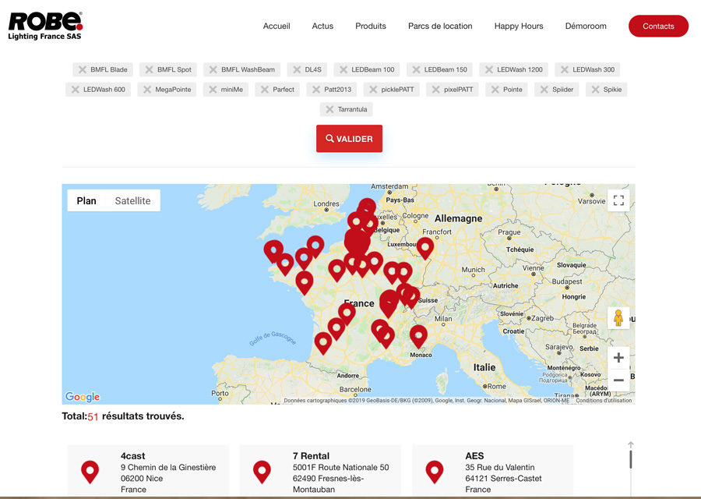701x499 pixels.
Task: Remove the BMFL Blade filter tag
Action: click(x=83, y=70)
